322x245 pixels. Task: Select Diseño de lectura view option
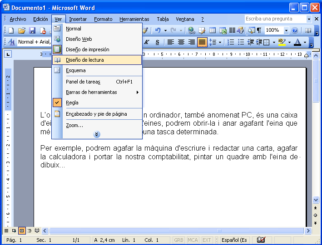(x=84, y=60)
